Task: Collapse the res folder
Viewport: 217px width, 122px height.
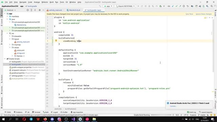Action: click(7, 33)
